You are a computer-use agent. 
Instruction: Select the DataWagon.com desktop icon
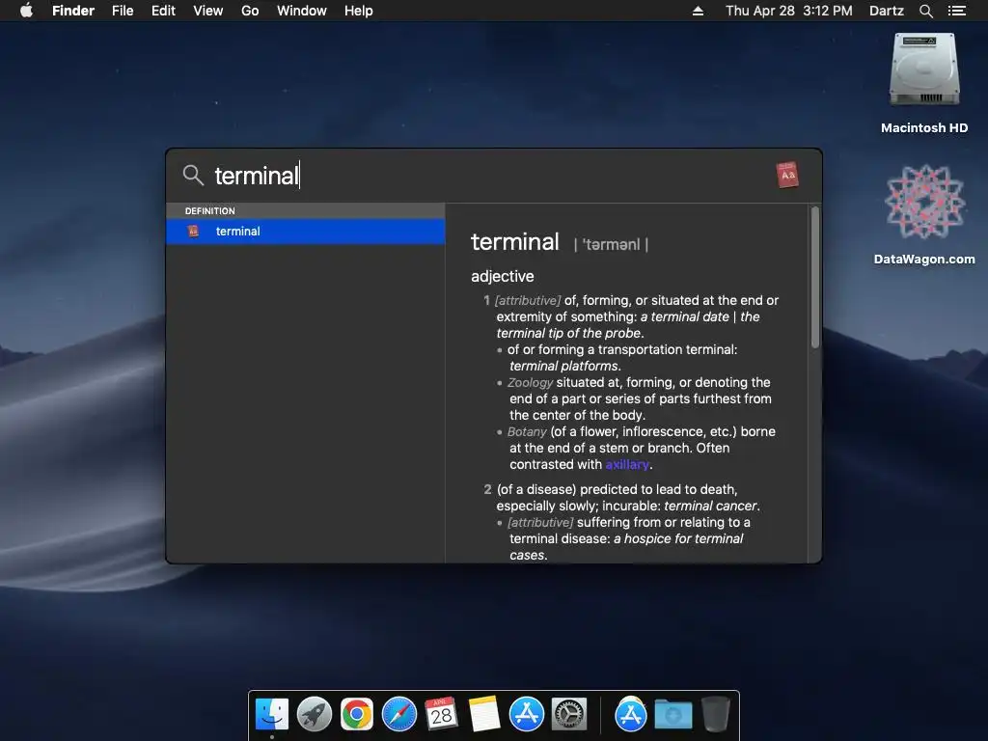(924, 202)
